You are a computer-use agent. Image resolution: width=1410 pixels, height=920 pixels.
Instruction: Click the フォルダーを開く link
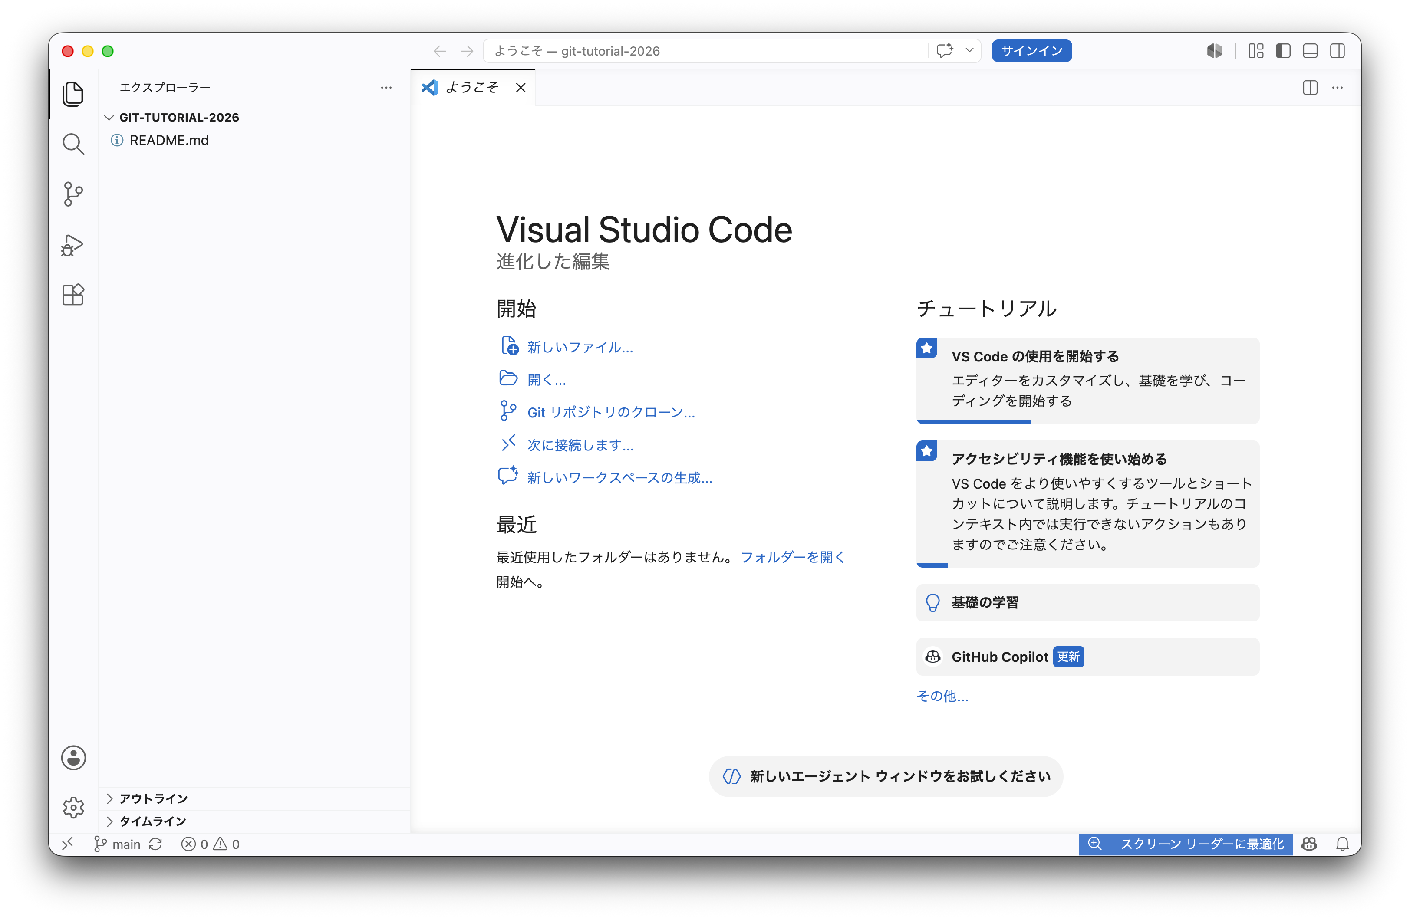793,557
